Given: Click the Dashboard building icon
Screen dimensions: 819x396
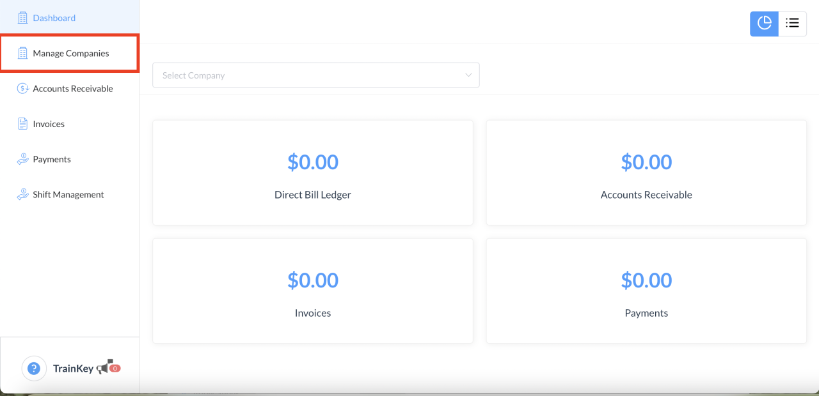Looking at the screenshot, I should tap(23, 18).
